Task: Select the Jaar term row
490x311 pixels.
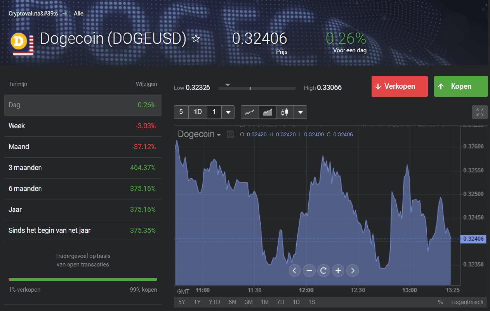Action: tap(83, 210)
